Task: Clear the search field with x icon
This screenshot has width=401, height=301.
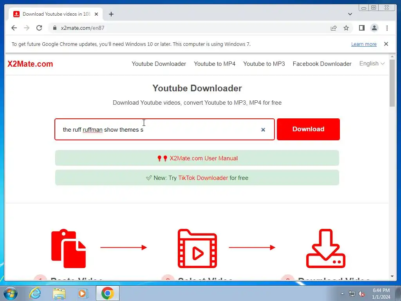Action: click(263, 130)
